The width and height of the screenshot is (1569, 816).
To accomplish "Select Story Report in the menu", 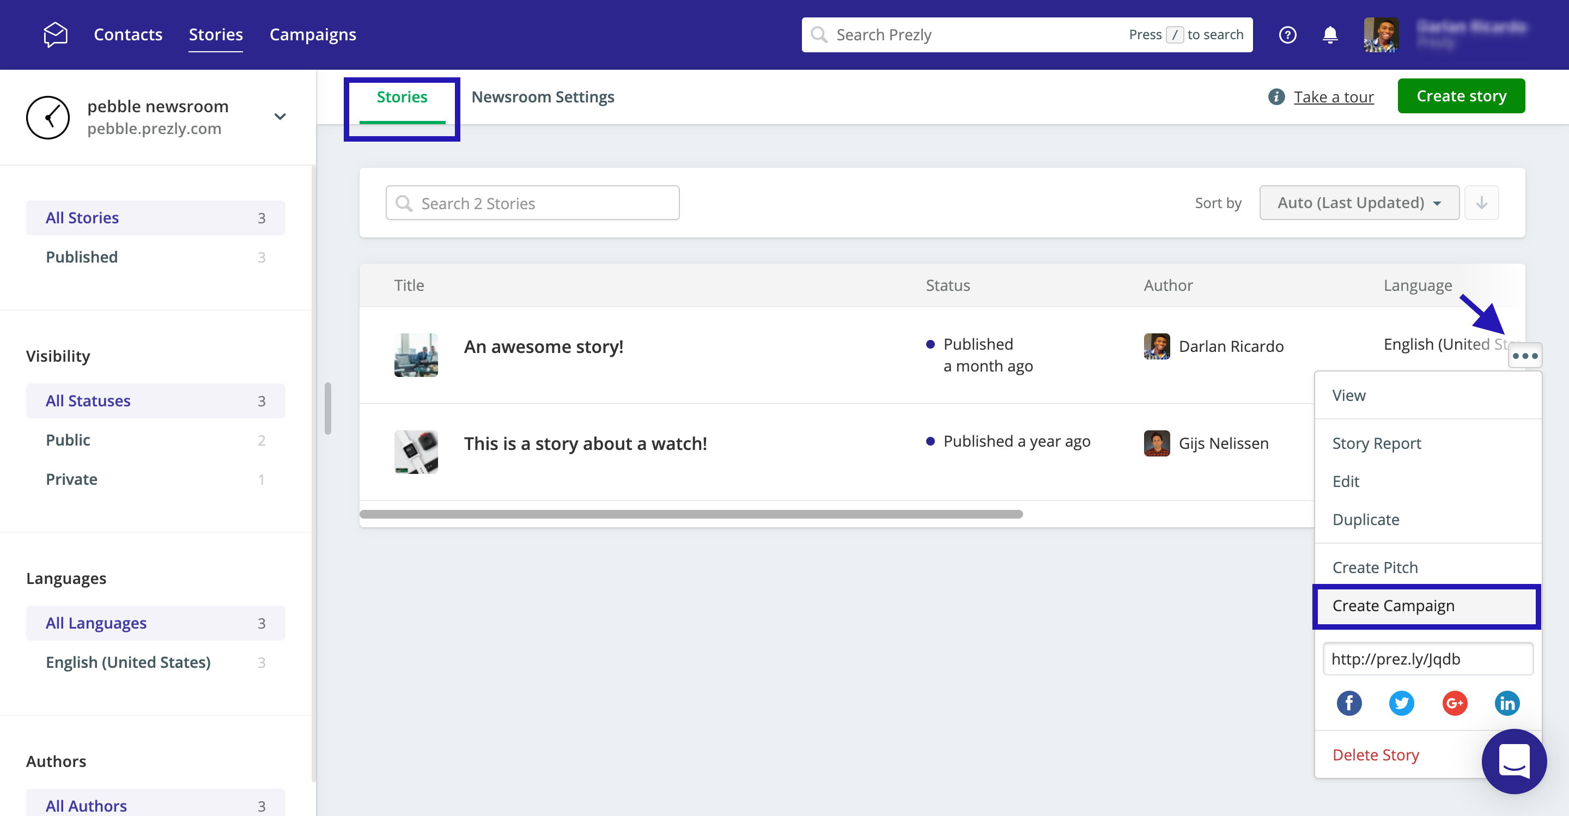I will (x=1428, y=443).
